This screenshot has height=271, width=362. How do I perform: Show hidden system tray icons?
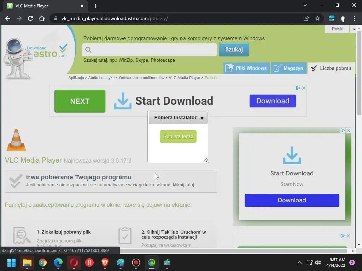click(x=300, y=263)
